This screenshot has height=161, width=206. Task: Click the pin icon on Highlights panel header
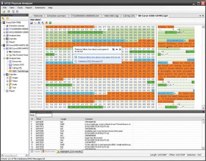pos(203,112)
